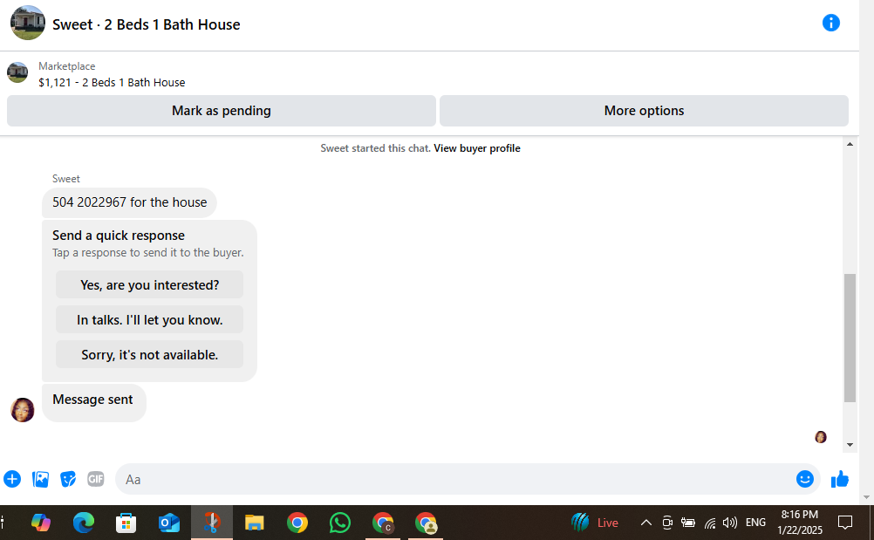Check battery status tray icon
The height and width of the screenshot is (540, 874).
coord(688,523)
